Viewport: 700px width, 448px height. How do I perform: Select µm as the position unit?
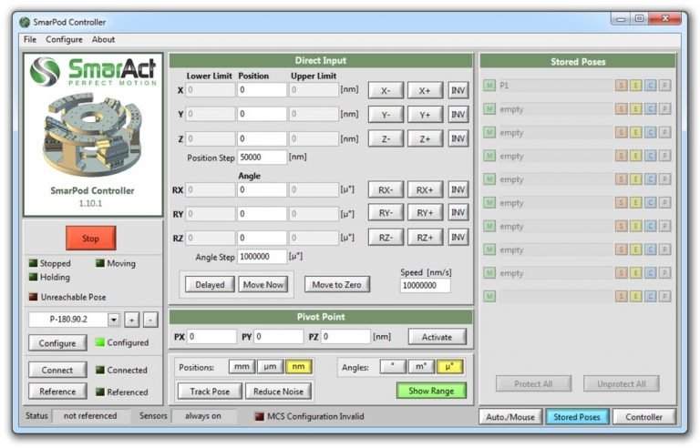270,367
